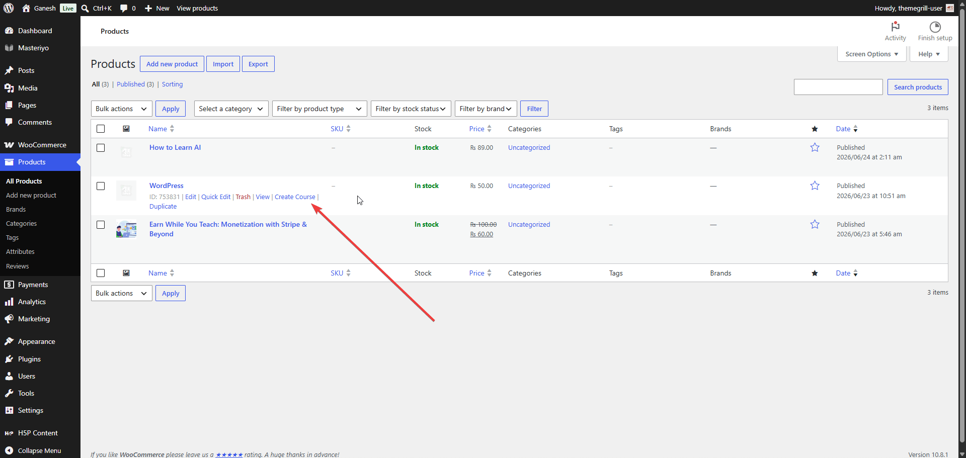Click the image column icon in table header
Screen dimensions: 966x458
[x=126, y=129]
